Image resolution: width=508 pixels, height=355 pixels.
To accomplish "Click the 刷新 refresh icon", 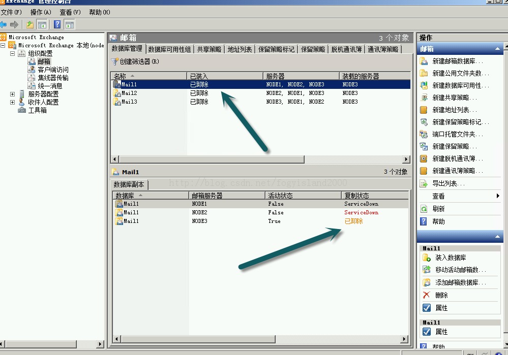I will pyautogui.click(x=424, y=209).
